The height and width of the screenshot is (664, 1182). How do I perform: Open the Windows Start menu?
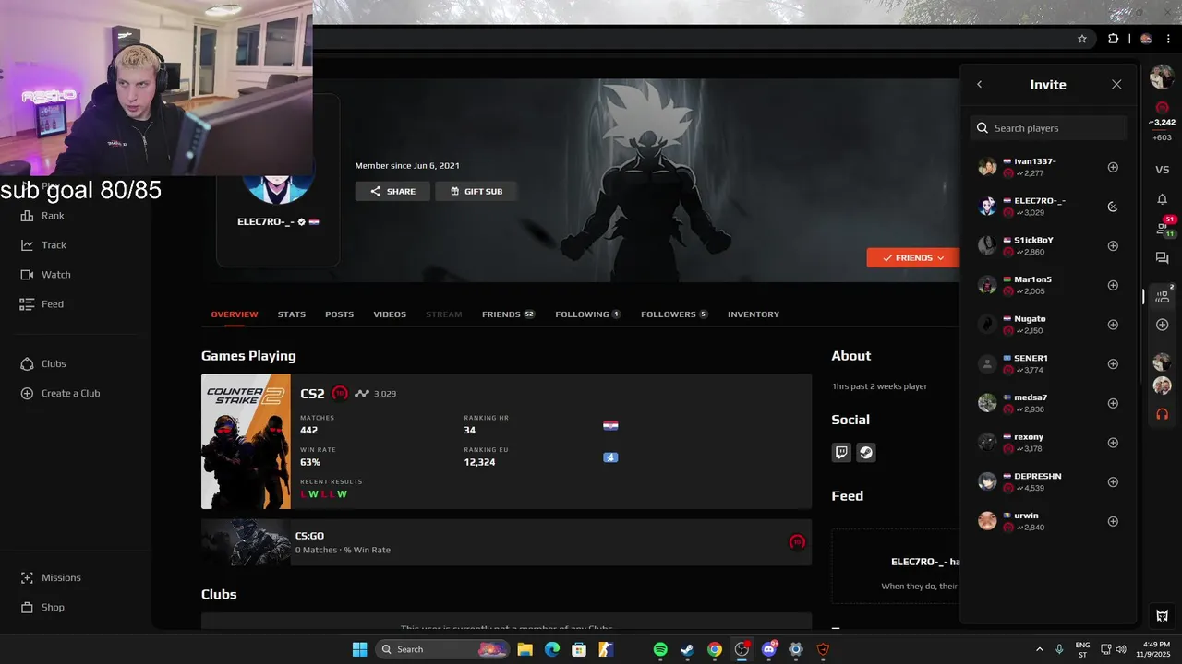click(359, 649)
